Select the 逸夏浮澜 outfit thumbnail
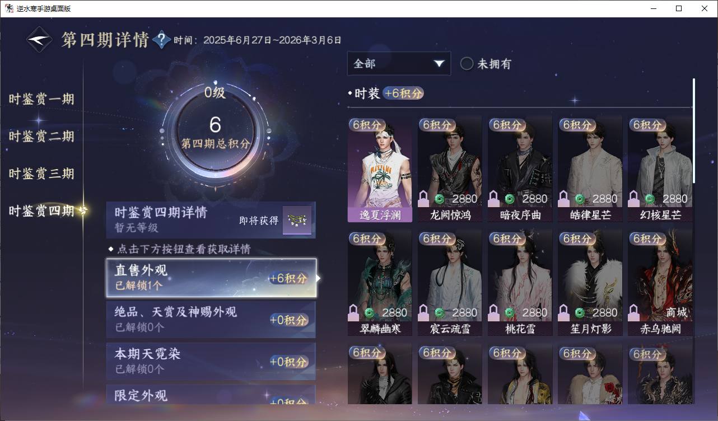 (x=380, y=169)
